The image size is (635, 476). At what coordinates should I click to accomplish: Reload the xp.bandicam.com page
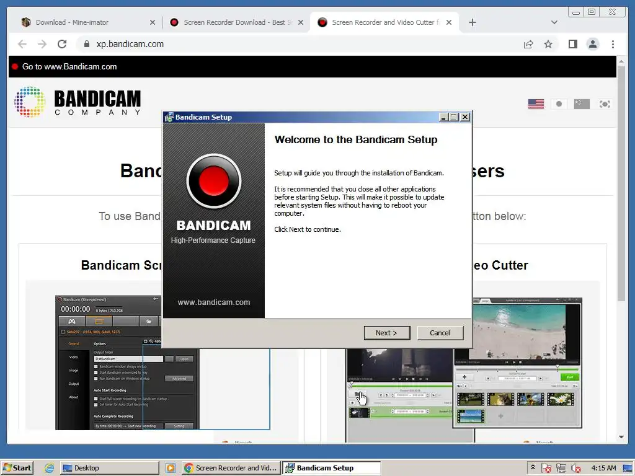(x=62, y=44)
